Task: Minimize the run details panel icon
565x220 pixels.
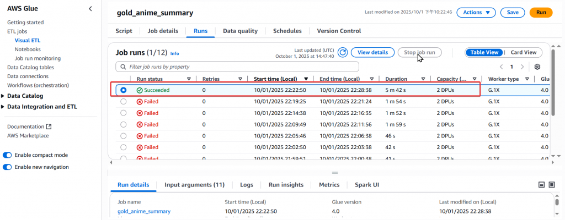Action: click(541, 184)
